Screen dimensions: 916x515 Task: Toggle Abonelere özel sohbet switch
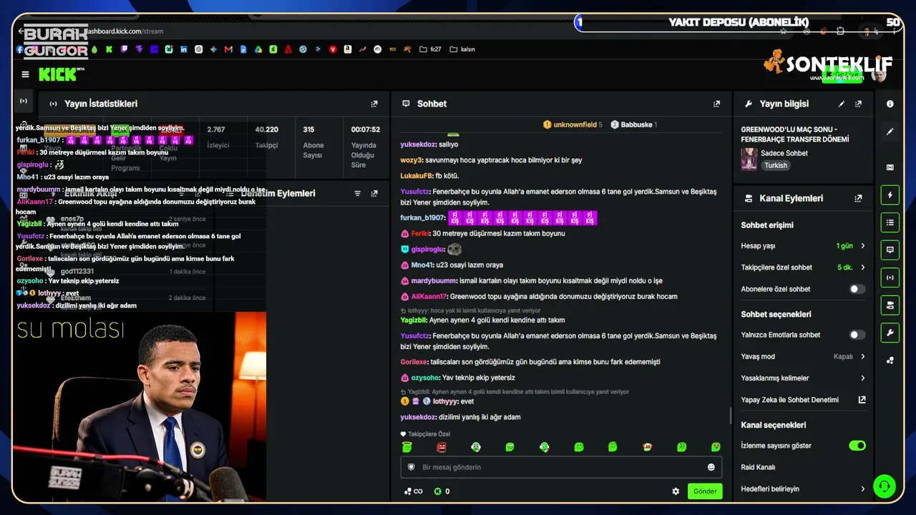pyautogui.click(x=857, y=289)
